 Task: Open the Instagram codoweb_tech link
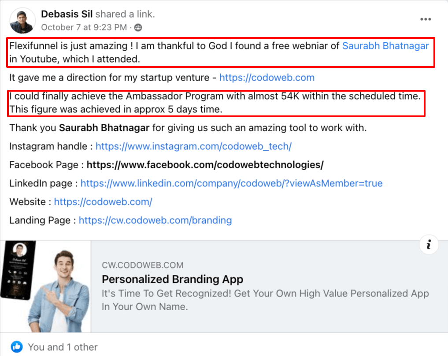coord(193,146)
